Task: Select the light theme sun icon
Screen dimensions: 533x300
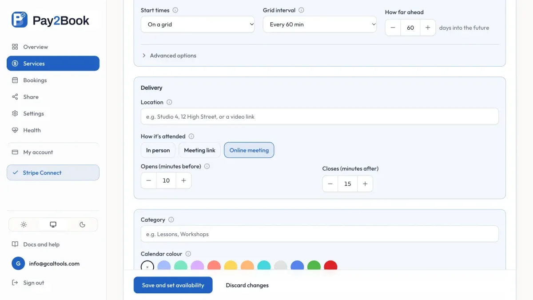Action: click(x=24, y=224)
